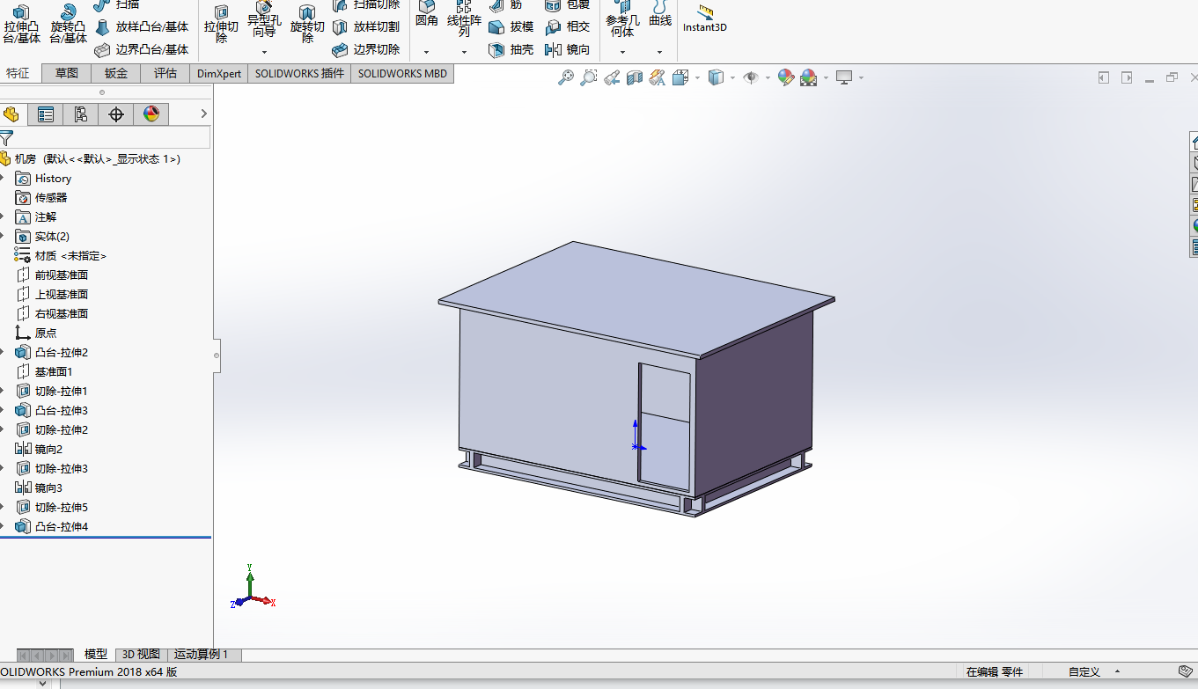Open the DimXpert tab
The image size is (1198, 689).
(x=219, y=73)
